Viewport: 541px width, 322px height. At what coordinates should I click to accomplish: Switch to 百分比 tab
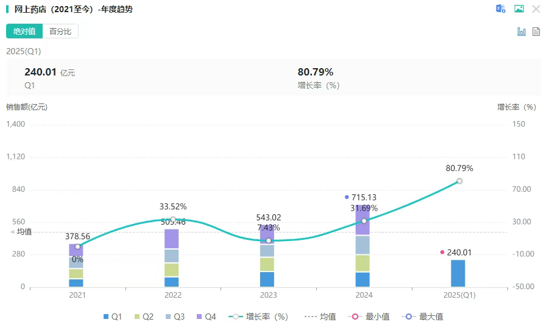coord(60,31)
